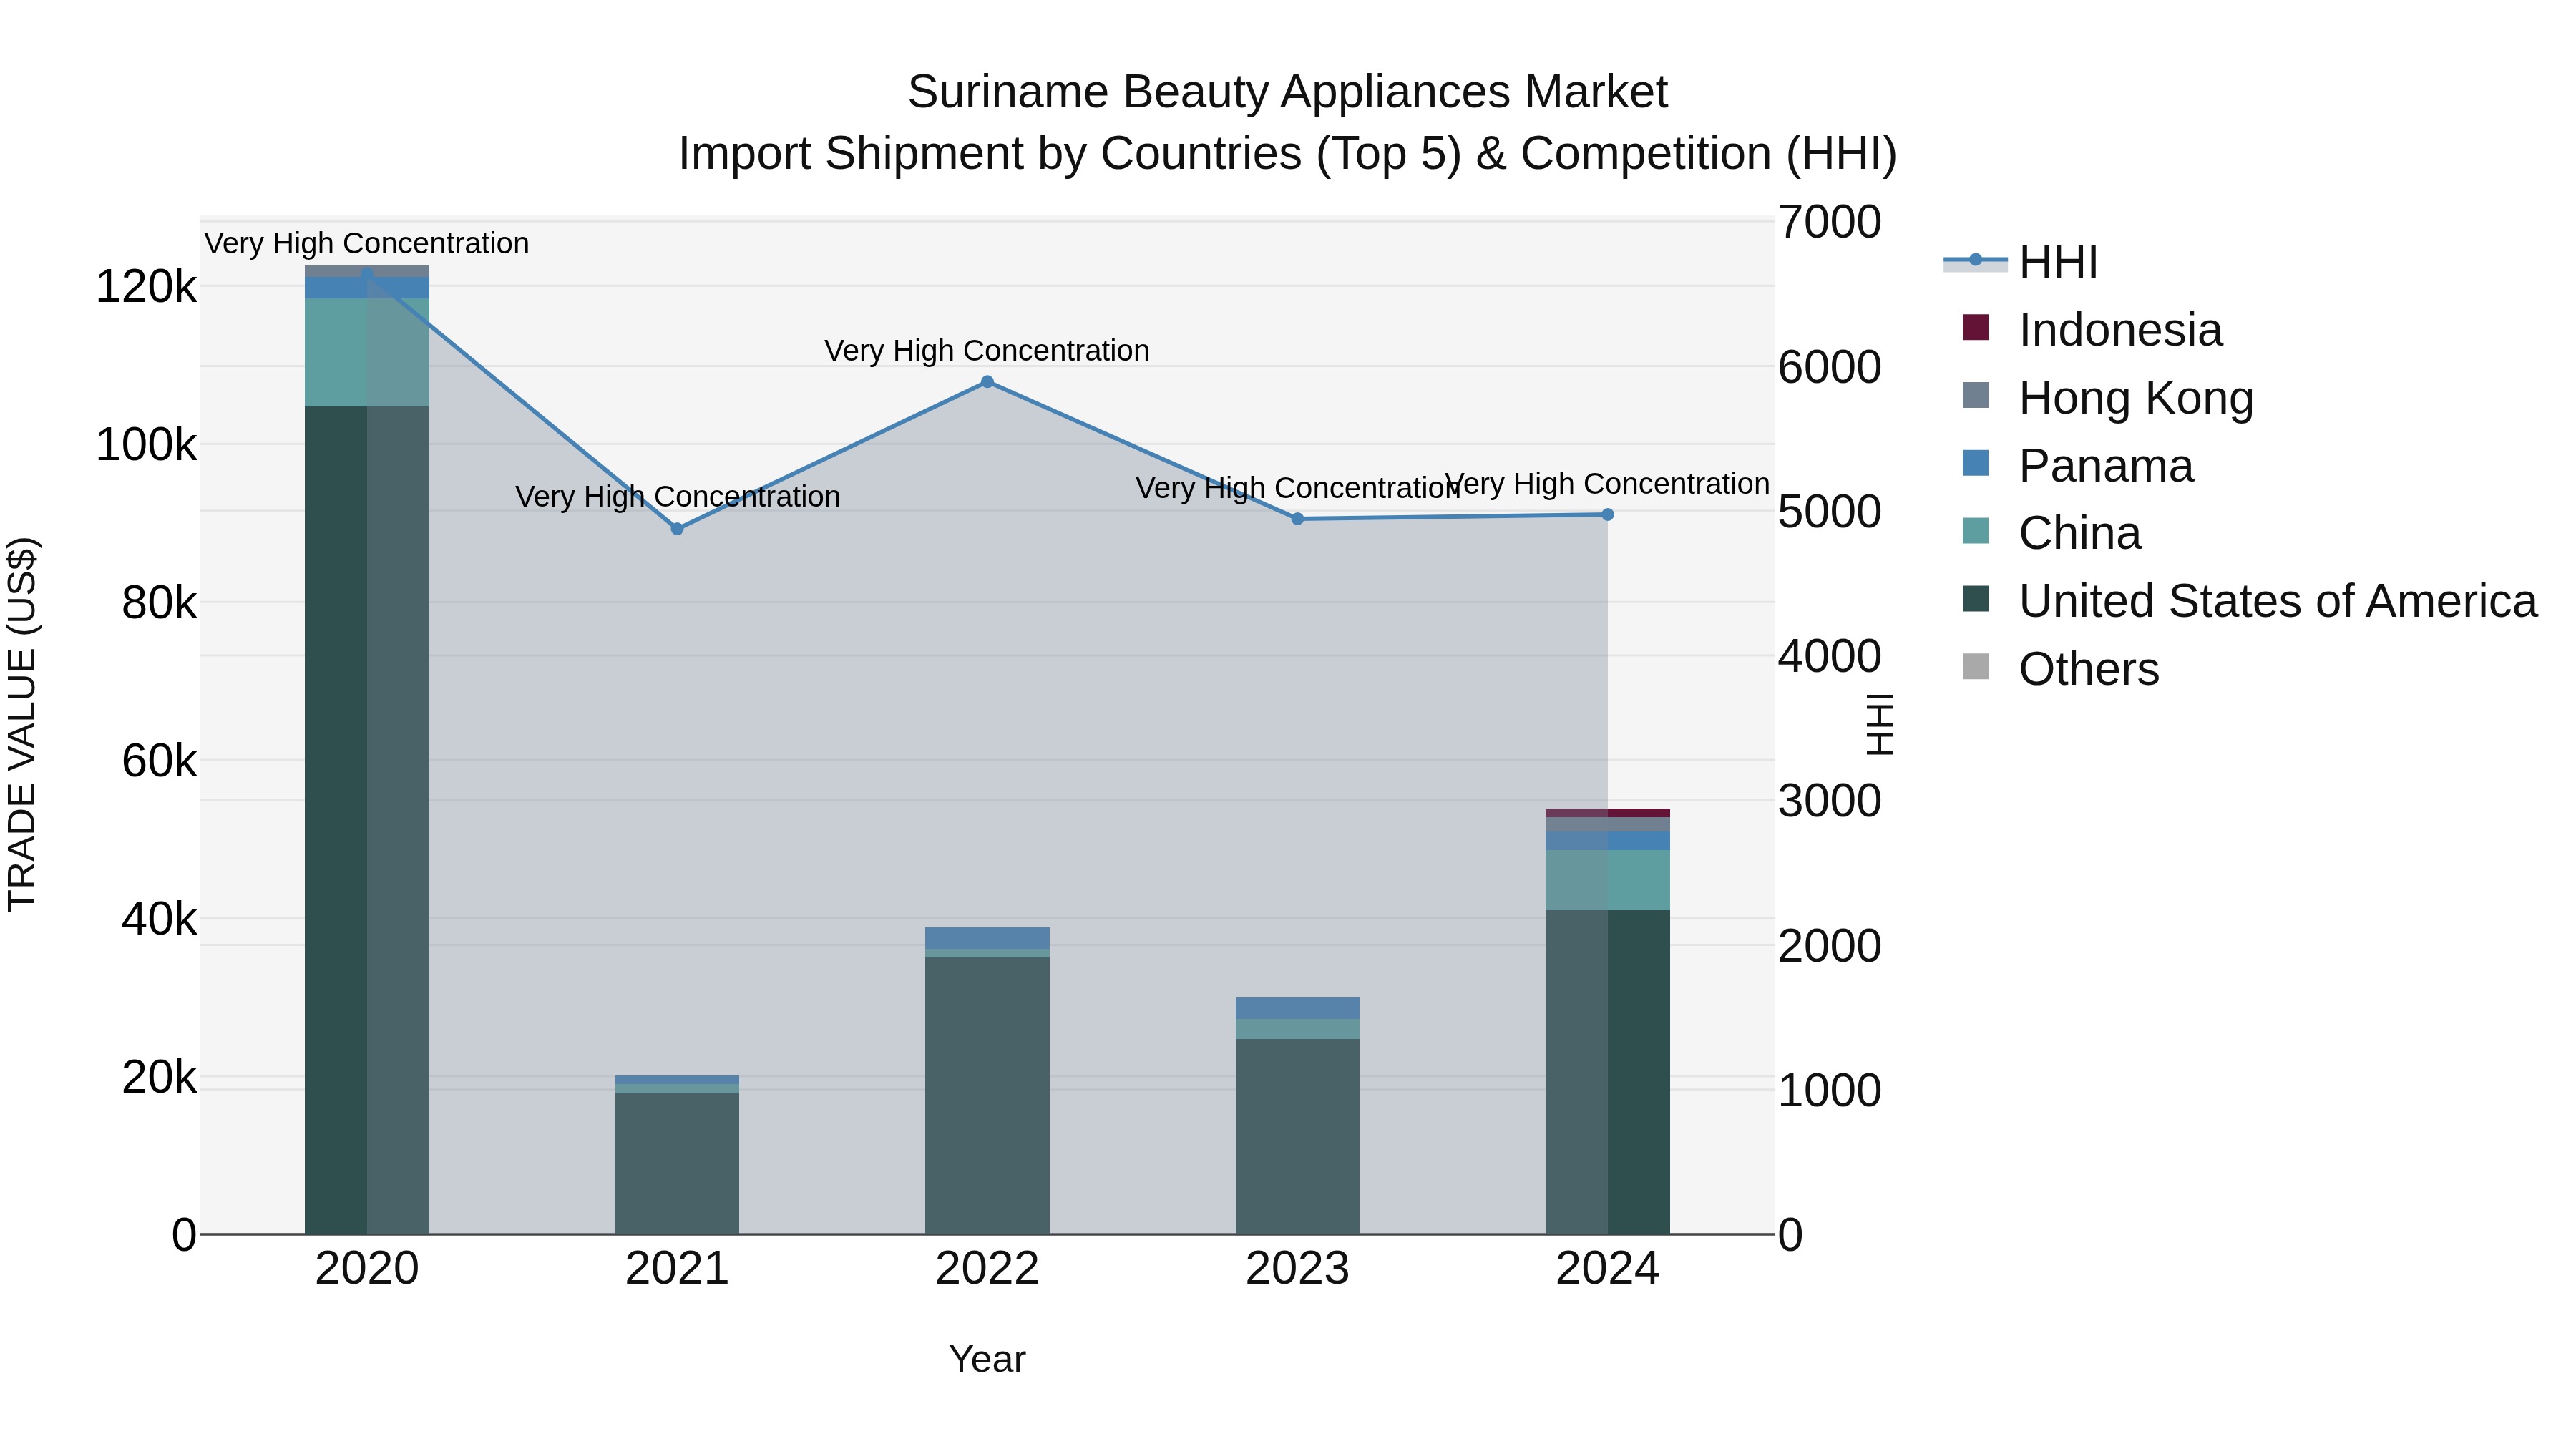Click the United States dark green swatch
Screen dimensions: 2576x1449
1975,599
